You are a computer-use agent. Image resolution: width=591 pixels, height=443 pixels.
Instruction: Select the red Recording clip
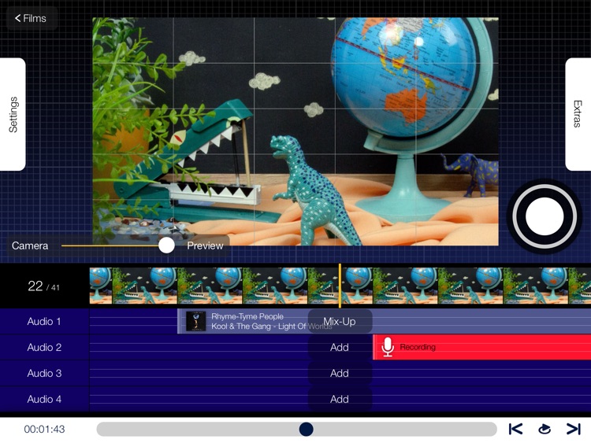click(x=481, y=348)
